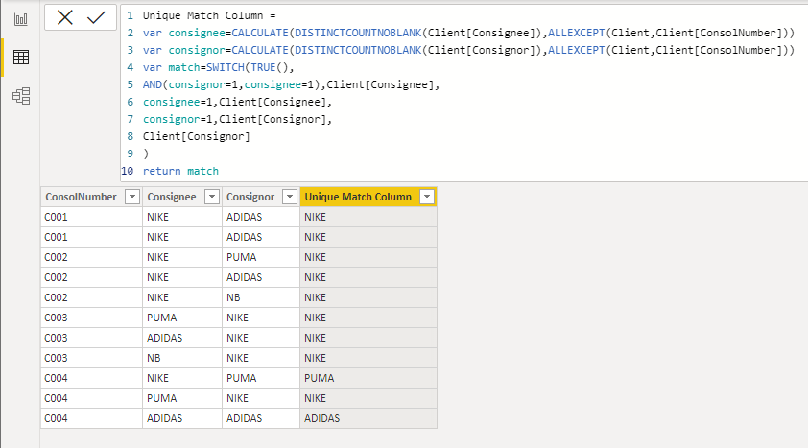808x448 pixels.
Task: Commit the formula with the checkmark icon
Action: [x=96, y=17]
